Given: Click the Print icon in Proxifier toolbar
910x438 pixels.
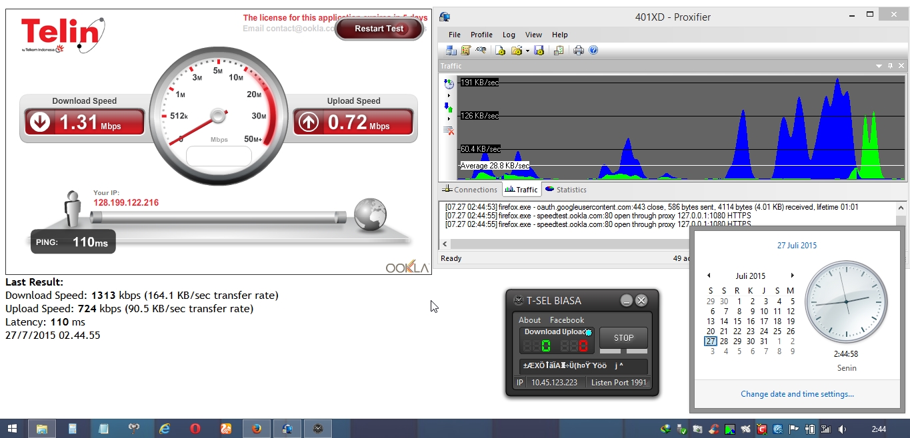Looking at the screenshot, I should [x=579, y=51].
